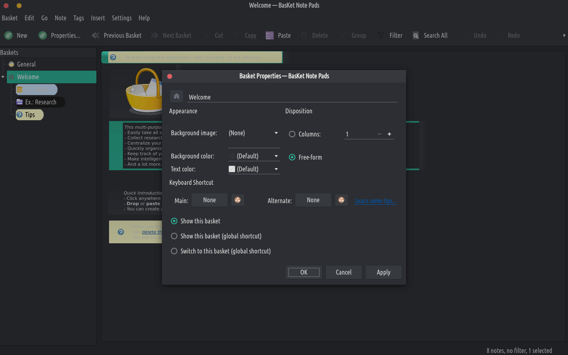
Task: Go to Previous Basket via toolbar arrow
Action: click(x=96, y=35)
